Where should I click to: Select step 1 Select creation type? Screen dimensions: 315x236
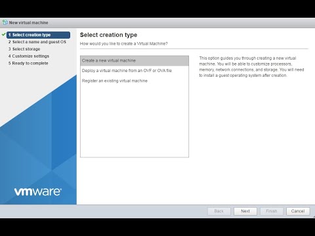[x=38, y=35]
